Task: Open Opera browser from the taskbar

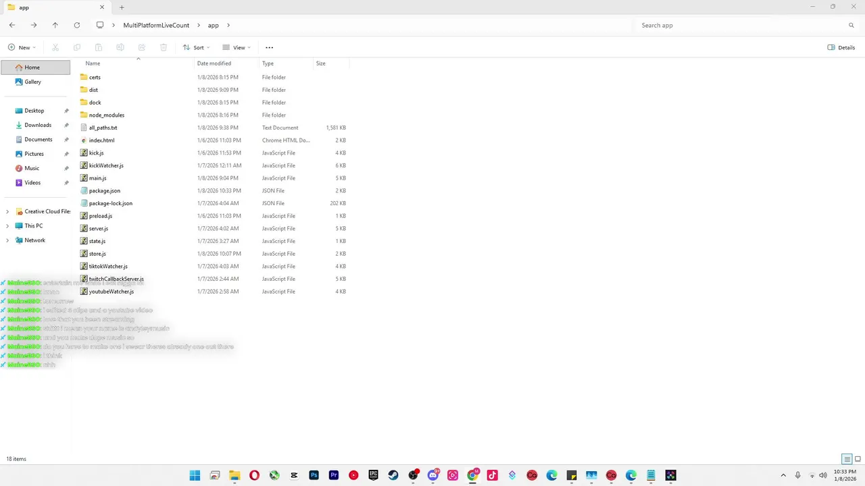Action: [x=254, y=475]
